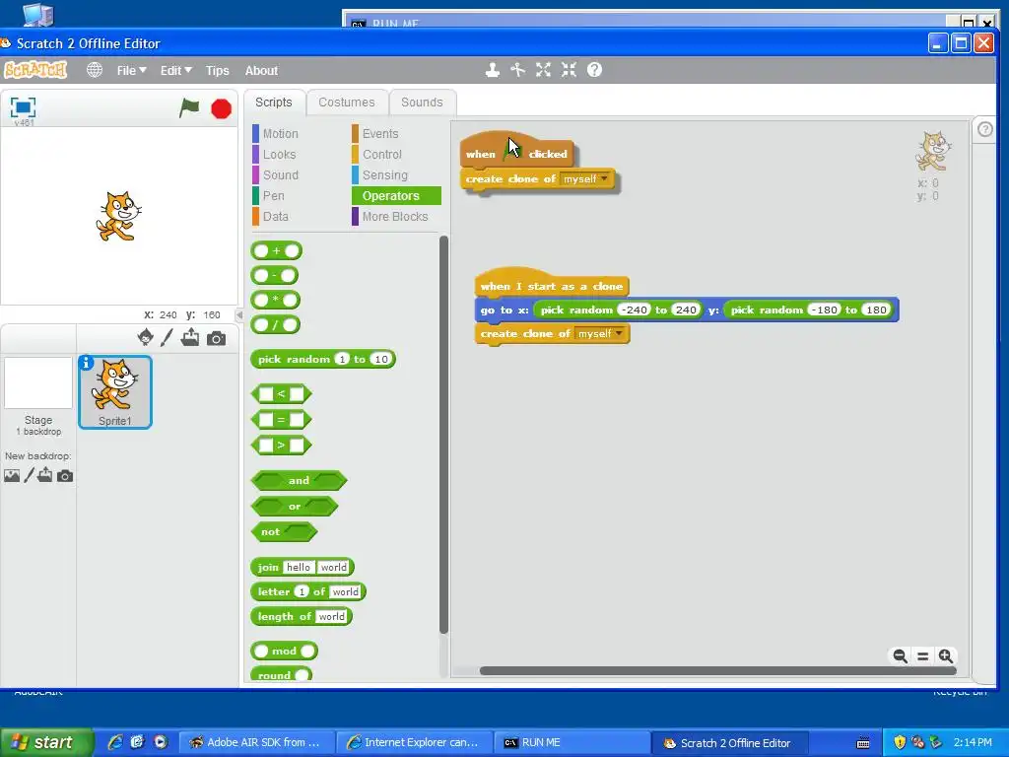Choose backdrop from library icon
This screenshot has width=1009, height=757.
click(12, 476)
